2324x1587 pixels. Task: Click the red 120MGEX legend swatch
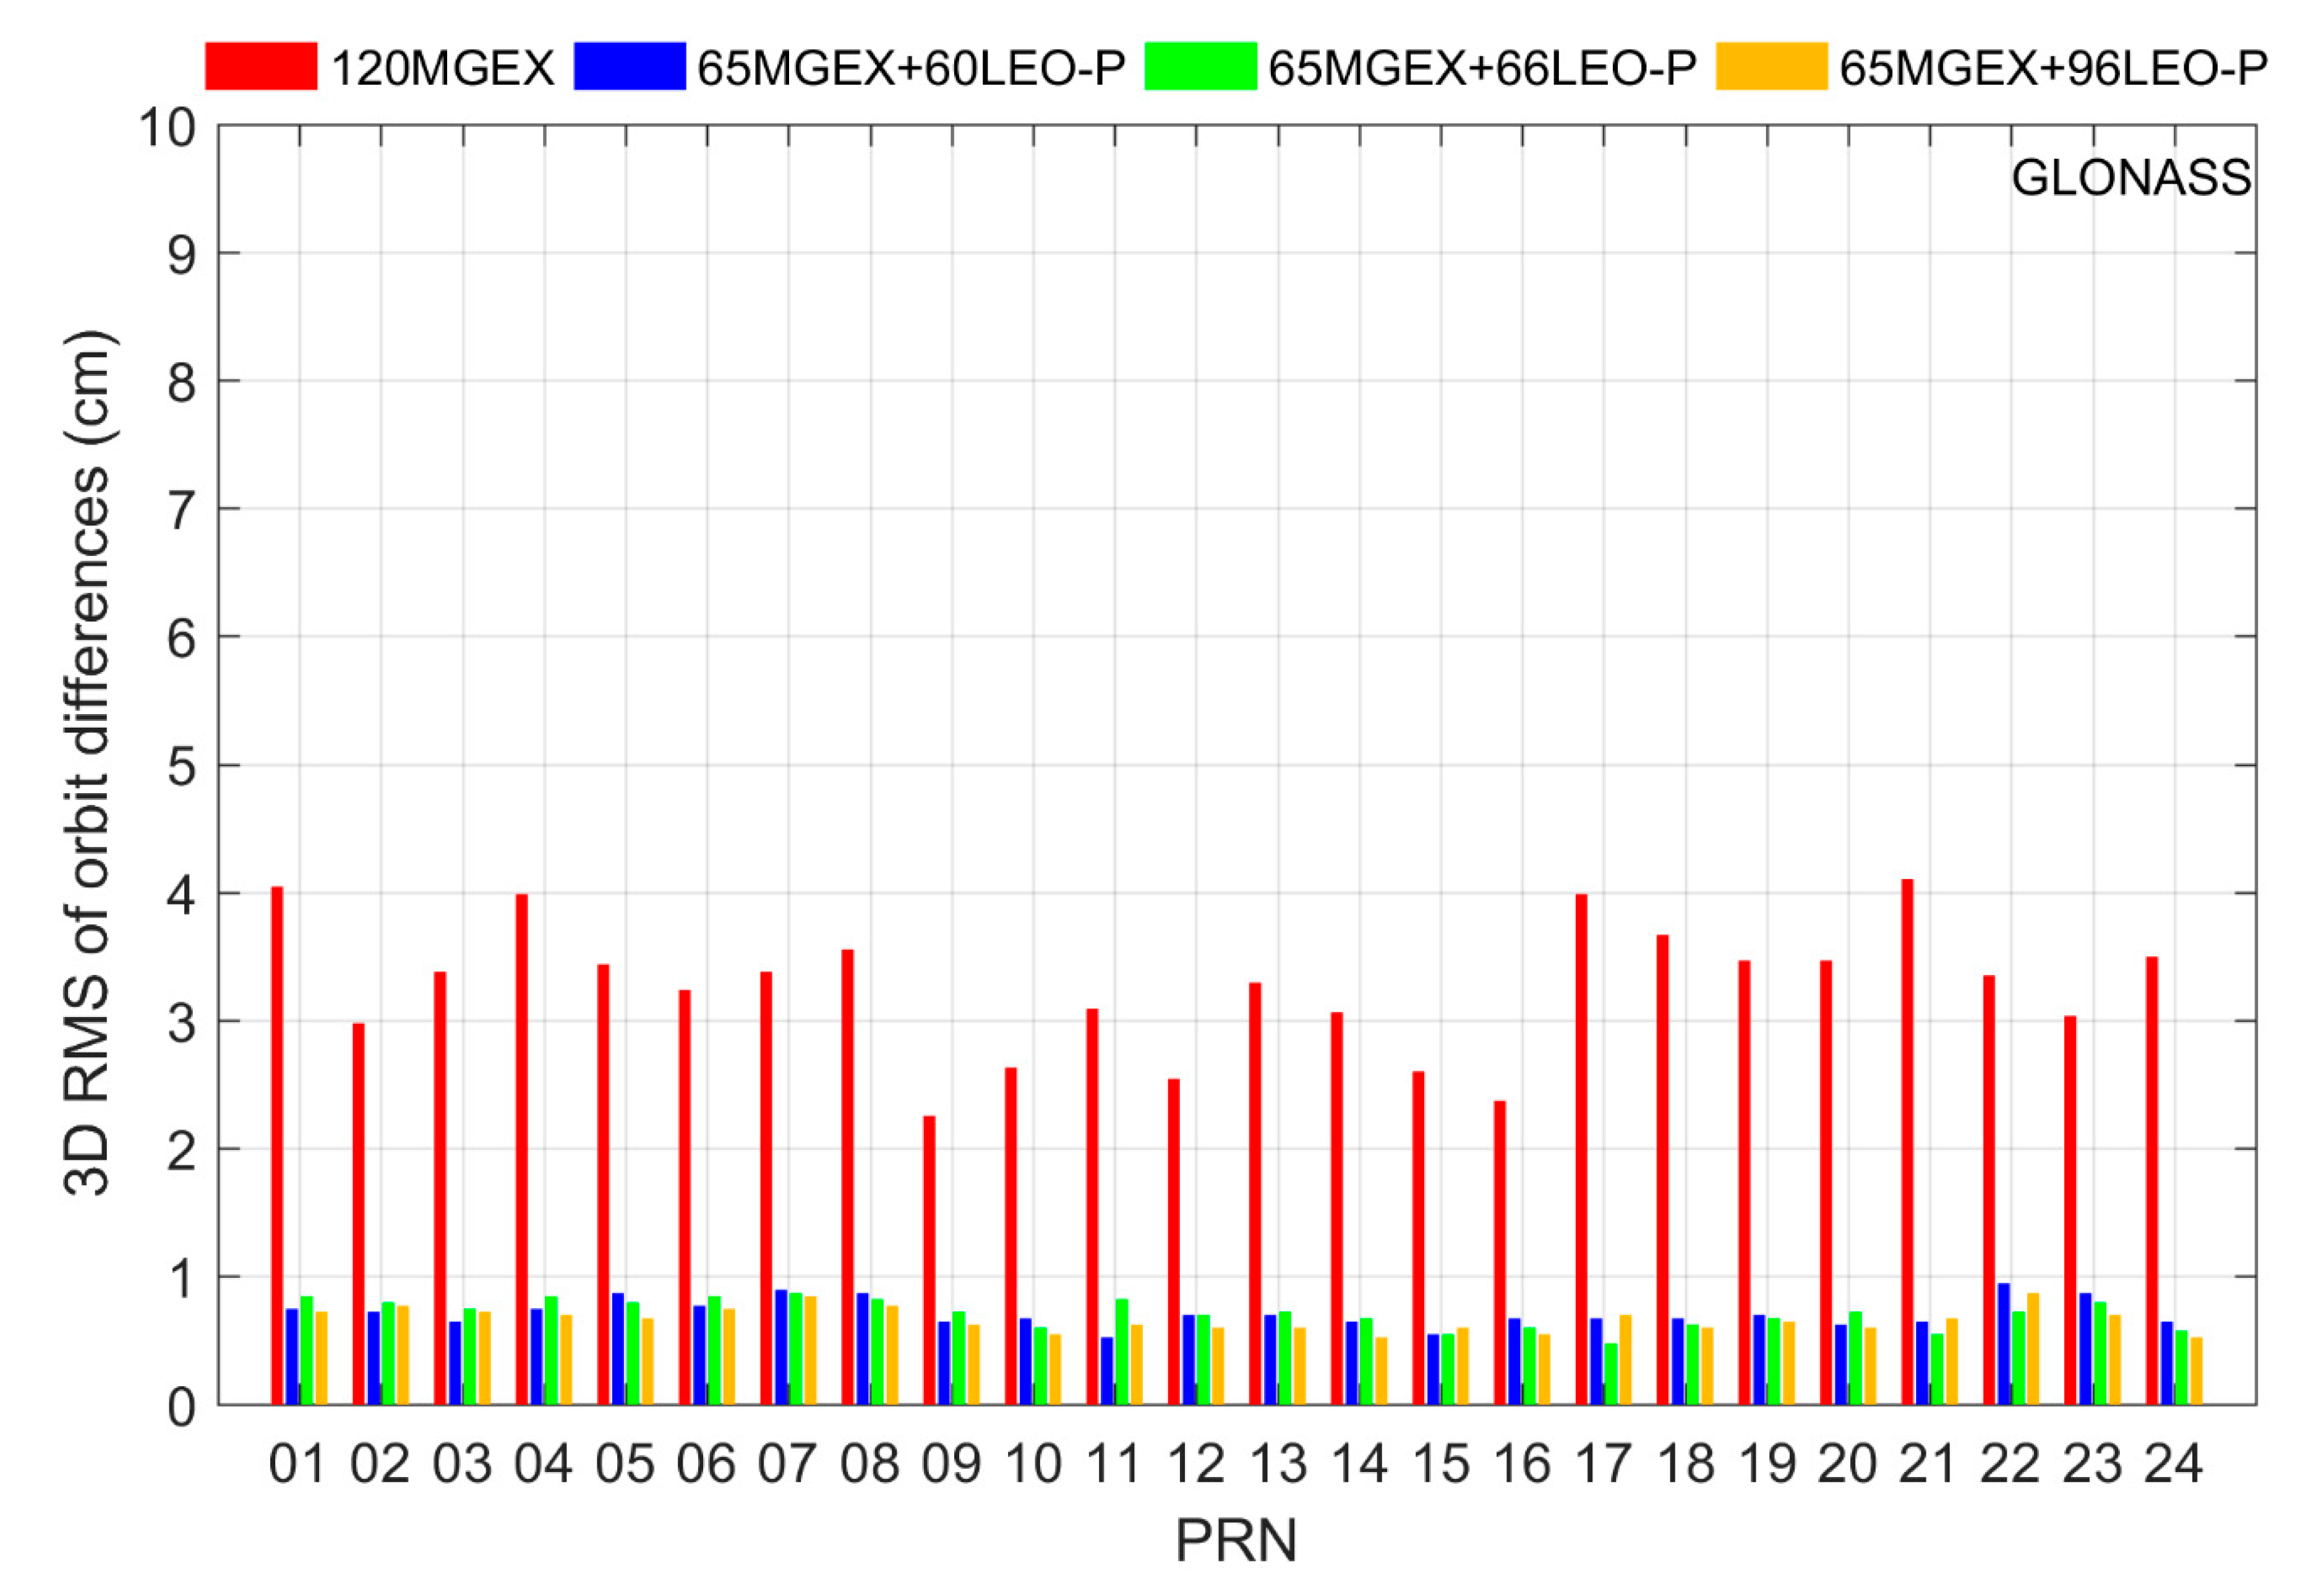(261, 67)
